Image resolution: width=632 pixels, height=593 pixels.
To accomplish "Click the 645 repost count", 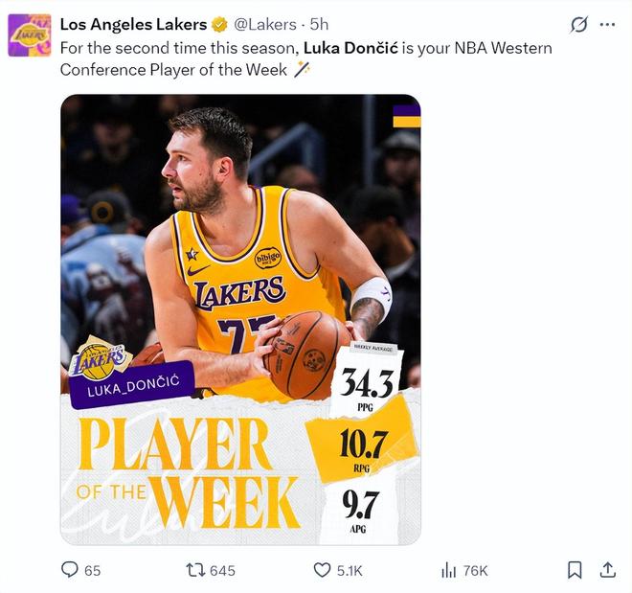I will coord(222,570).
